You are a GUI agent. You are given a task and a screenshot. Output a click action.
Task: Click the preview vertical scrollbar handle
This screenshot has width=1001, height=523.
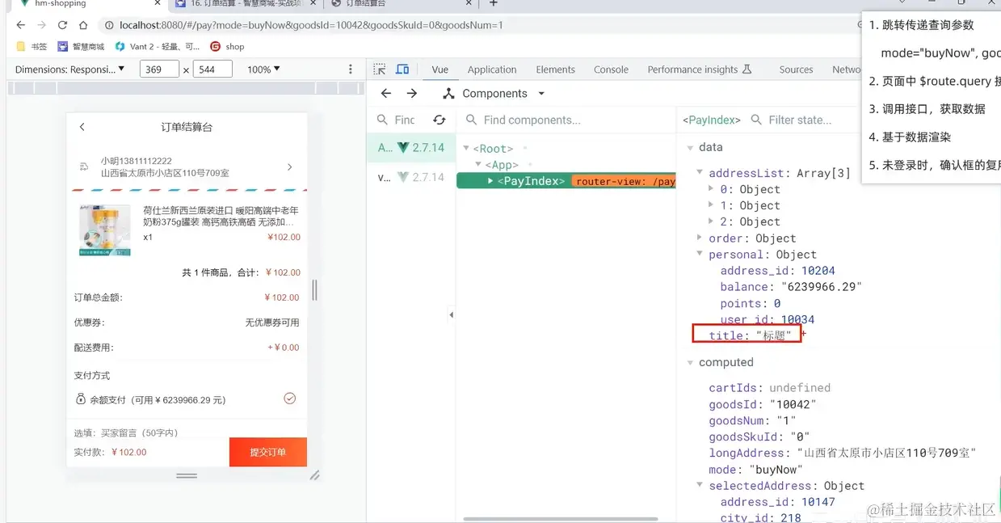(x=314, y=290)
